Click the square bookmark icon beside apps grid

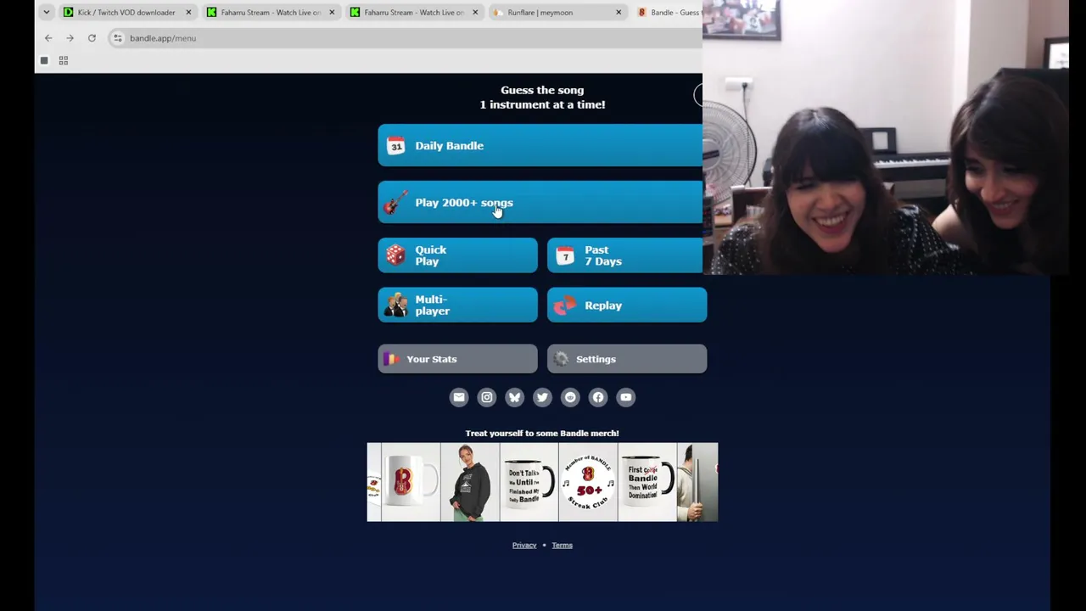coord(44,60)
